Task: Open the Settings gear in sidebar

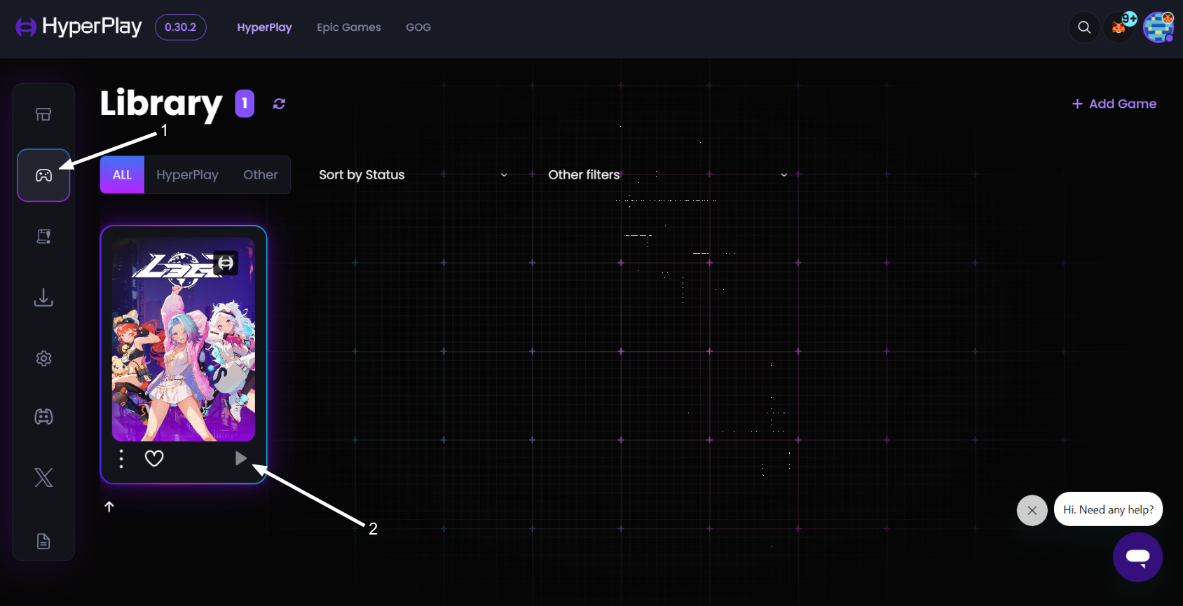Action: click(43, 358)
